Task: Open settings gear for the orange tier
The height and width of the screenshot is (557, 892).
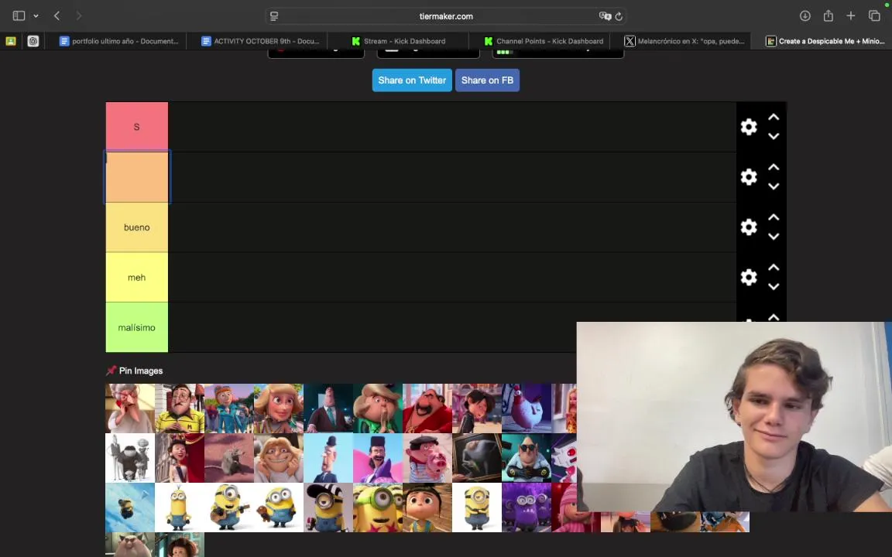Action: (x=749, y=176)
